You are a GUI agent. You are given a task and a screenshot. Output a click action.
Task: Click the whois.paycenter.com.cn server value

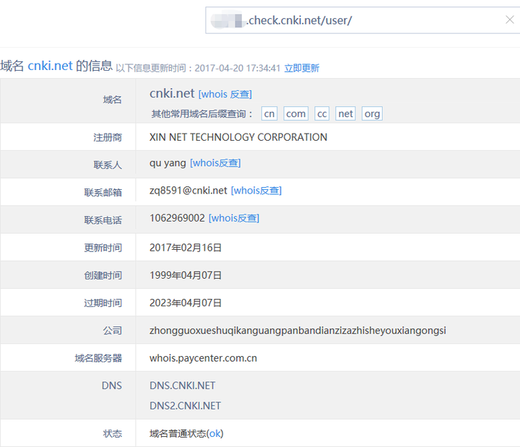coord(203,357)
